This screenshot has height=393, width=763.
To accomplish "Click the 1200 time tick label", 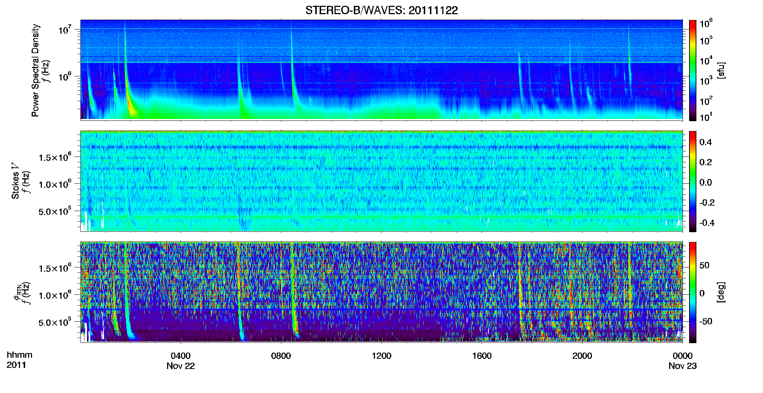I will point(381,356).
